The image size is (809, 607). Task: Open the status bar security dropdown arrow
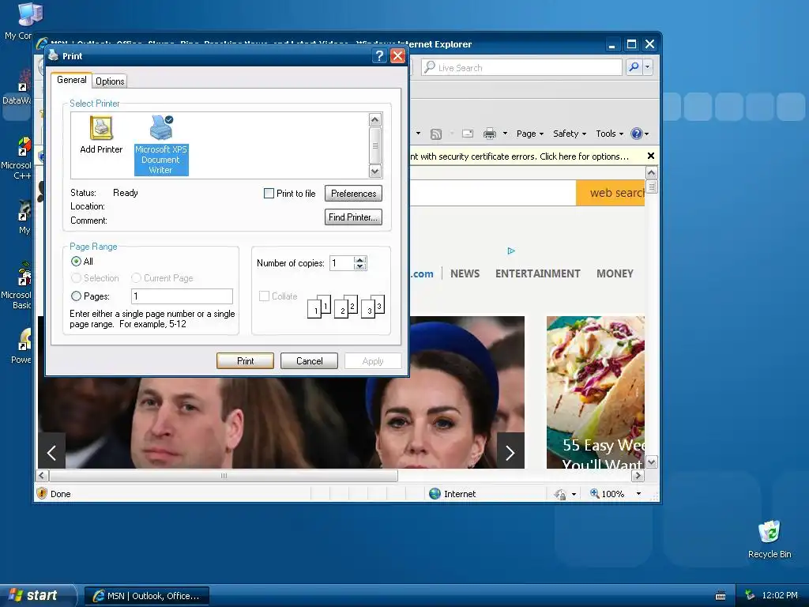point(574,495)
